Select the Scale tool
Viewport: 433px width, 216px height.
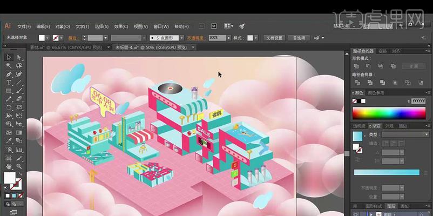[x=19, y=107]
